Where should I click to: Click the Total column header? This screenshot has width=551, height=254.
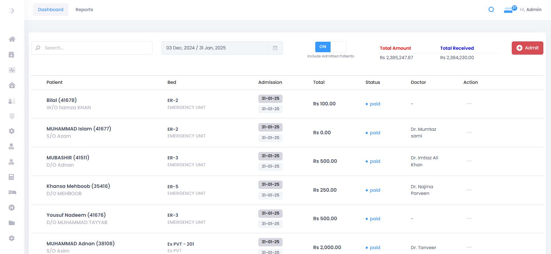click(x=319, y=82)
